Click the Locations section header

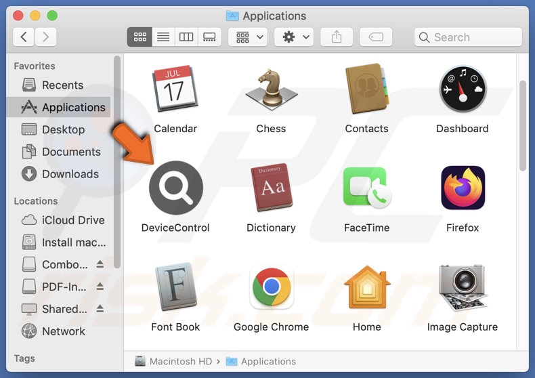(36, 201)
